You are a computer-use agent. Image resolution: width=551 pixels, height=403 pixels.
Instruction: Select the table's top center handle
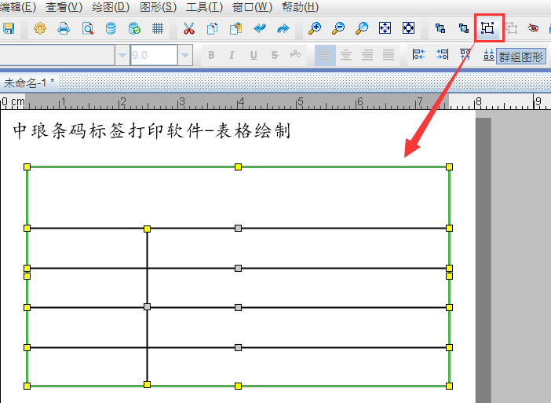pos(238,167)
